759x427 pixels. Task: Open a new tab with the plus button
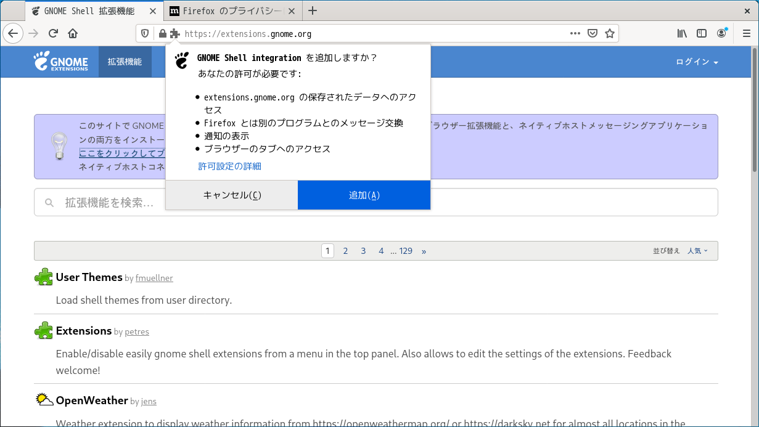[313, 10]
